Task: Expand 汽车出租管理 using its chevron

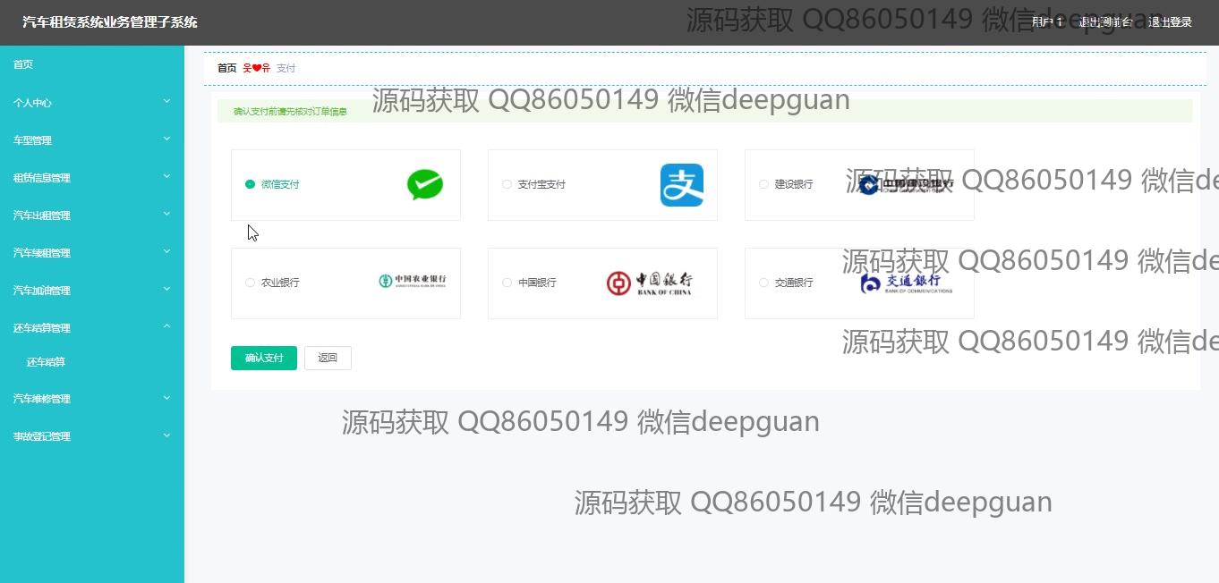Action: 166,215
